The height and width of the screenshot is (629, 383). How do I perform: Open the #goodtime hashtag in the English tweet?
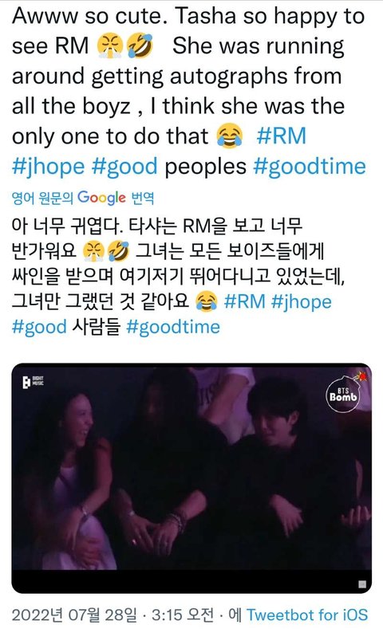pyautogui.click(x=310, y=166)
